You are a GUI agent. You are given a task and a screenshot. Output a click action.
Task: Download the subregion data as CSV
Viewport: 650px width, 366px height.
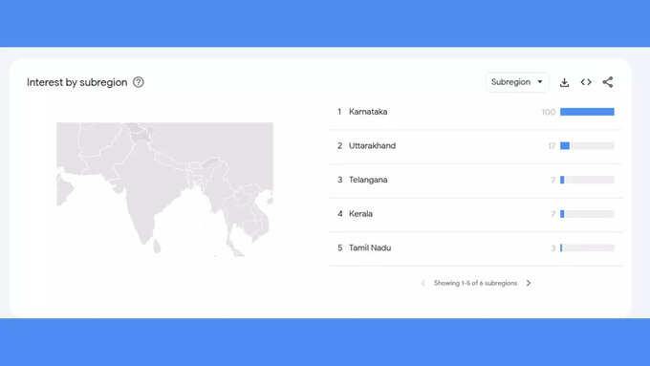[564, 82]
